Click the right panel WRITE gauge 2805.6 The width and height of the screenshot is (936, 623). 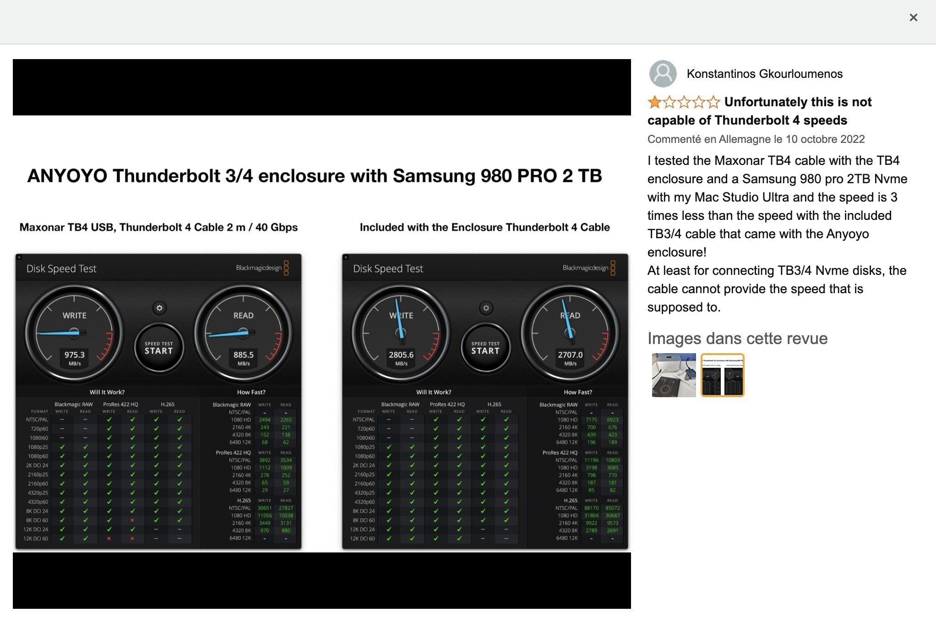click(401, 333)
